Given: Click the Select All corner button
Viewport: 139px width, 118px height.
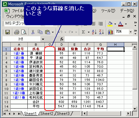Looking at the screenshot, I should click(6, 45).
